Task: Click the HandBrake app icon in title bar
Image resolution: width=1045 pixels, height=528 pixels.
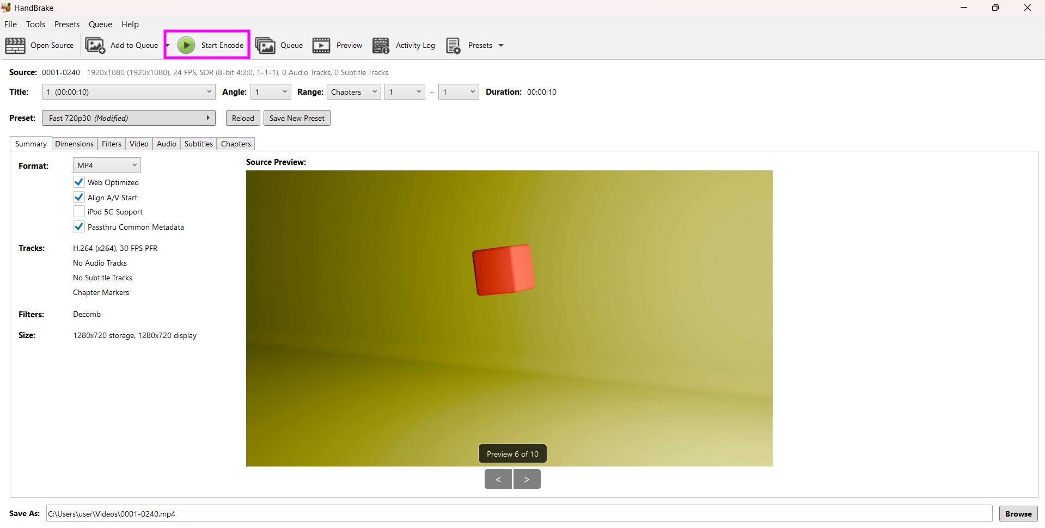Action: [6, 8]
